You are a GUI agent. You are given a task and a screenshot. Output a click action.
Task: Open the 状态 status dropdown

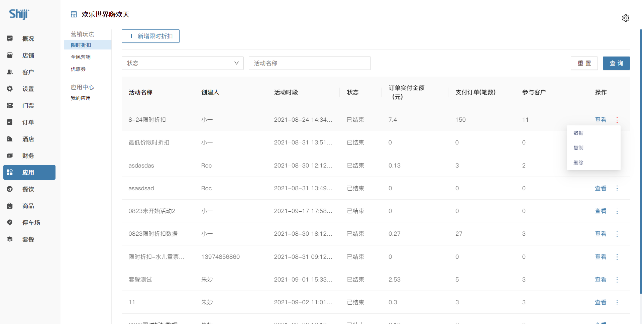pyautogui.click(x=183, y=63)
